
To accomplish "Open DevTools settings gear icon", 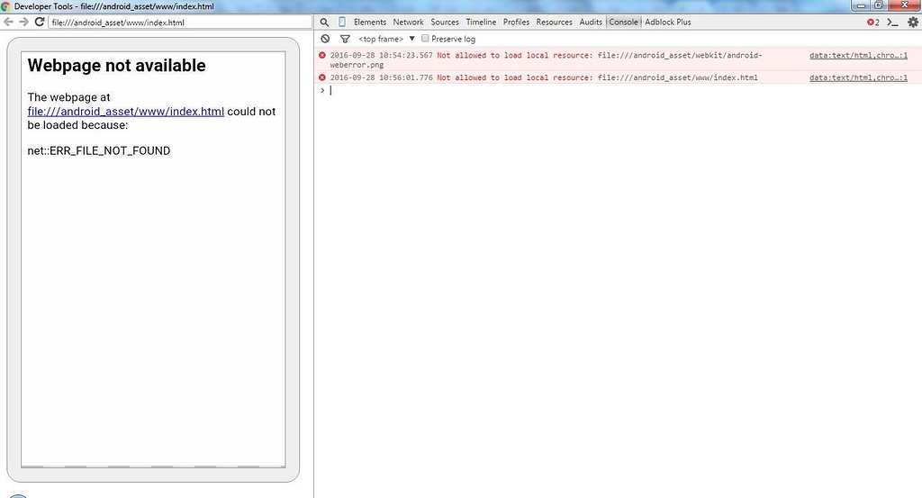I will point(913,23).
